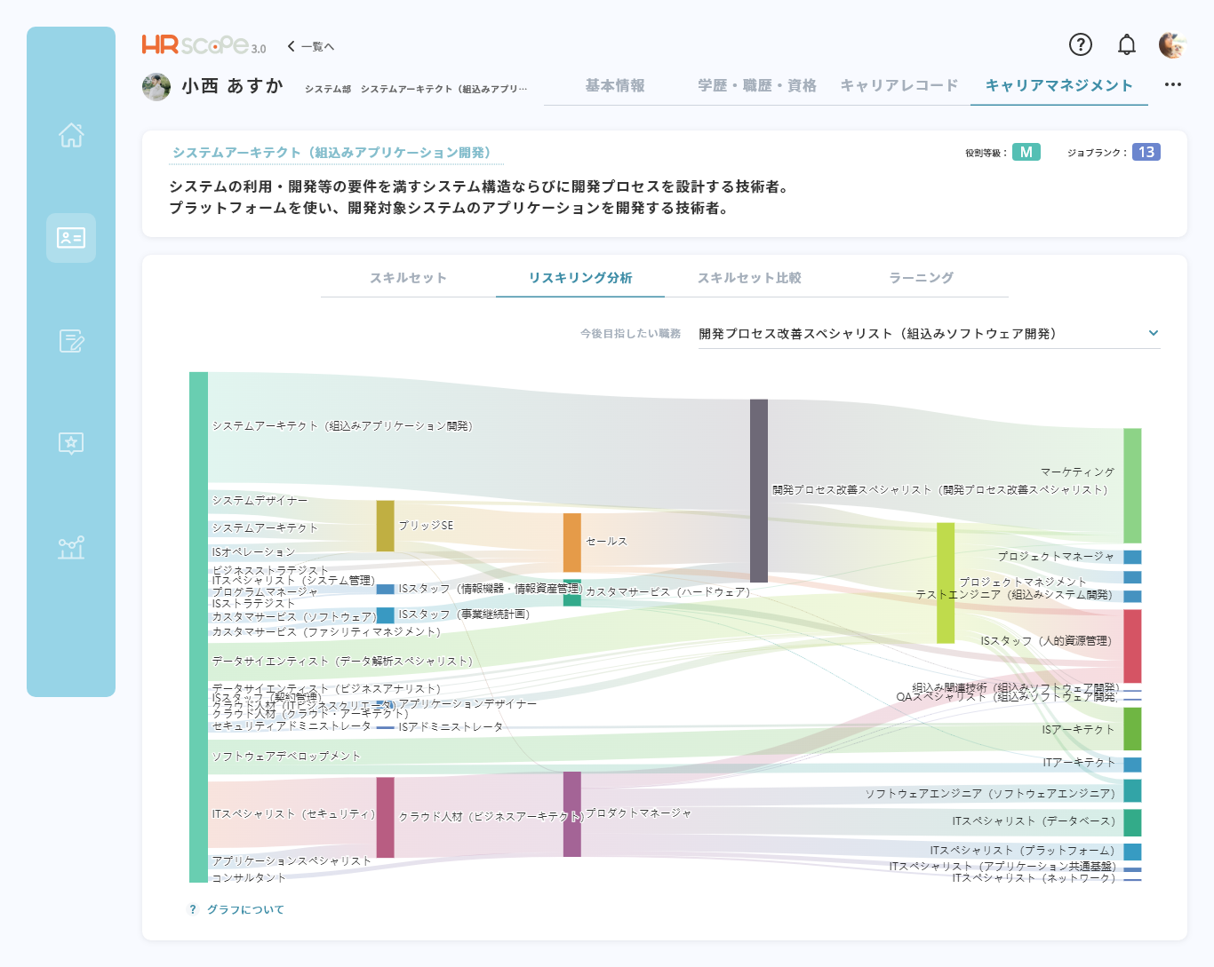Click ソフトウェアデベロップメント label
This screenshot has width=1214, height=967.
point(286,757)
